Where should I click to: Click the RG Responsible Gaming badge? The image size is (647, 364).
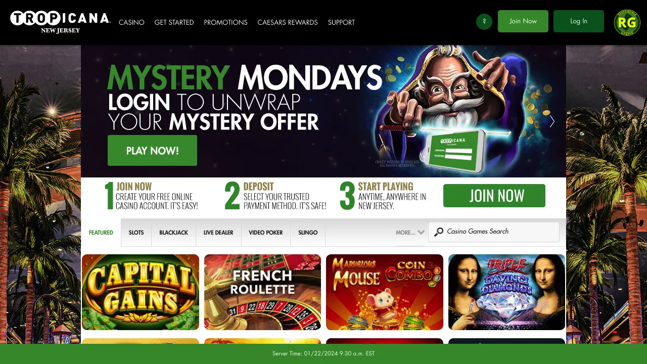[x=627, y=23]
